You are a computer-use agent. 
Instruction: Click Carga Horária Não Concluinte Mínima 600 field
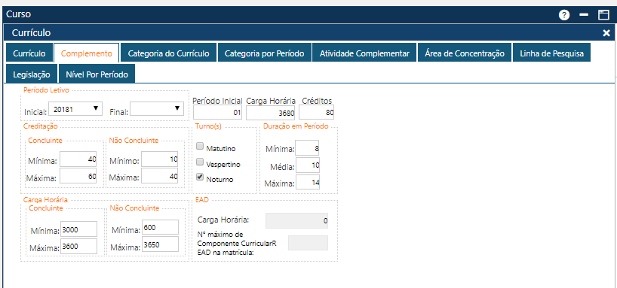pyautogui.click(x=160, y=227)
